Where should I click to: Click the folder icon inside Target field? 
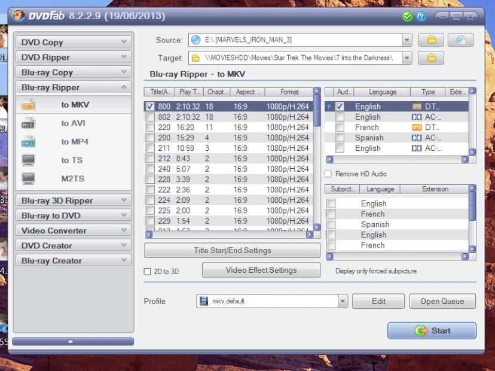point(195,58)
